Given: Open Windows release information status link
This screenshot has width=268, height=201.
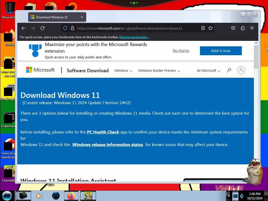Looking at the screenshot, I should [x=107, y=144].
